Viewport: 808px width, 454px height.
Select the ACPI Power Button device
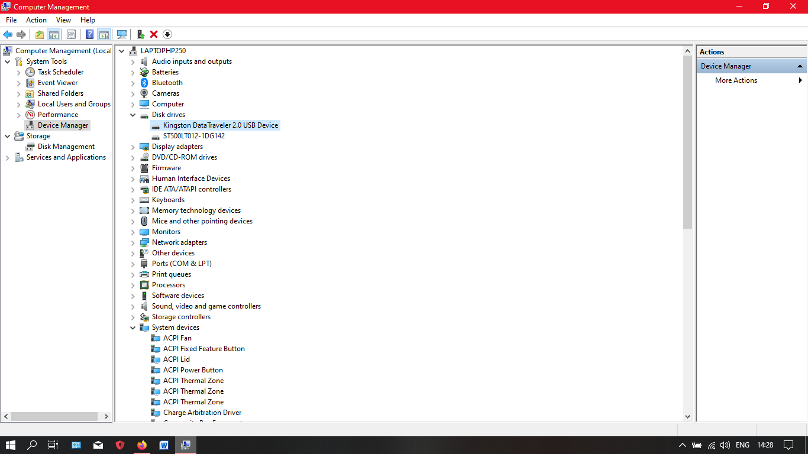193,370
